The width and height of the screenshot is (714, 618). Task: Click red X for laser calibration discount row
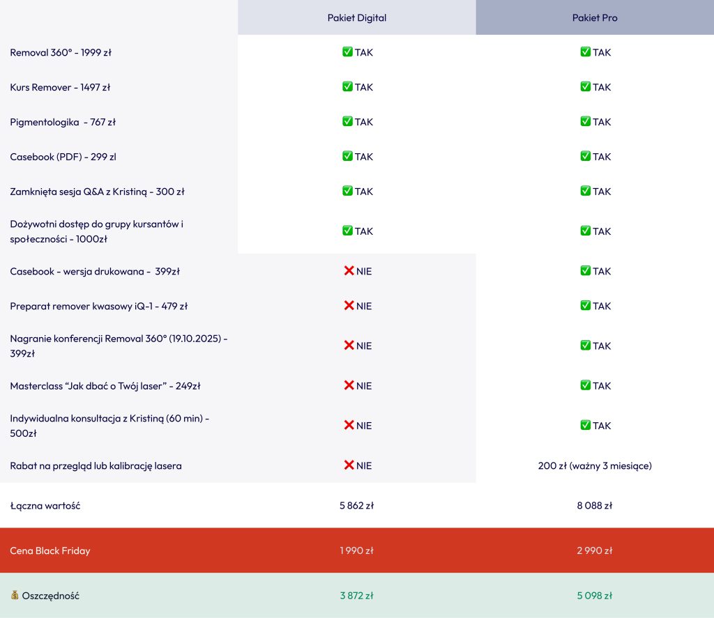[x=349, y=465]
